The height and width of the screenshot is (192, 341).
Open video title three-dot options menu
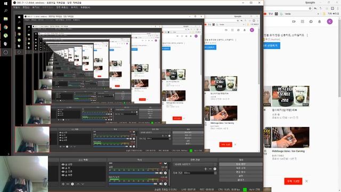tap(307, 35)
